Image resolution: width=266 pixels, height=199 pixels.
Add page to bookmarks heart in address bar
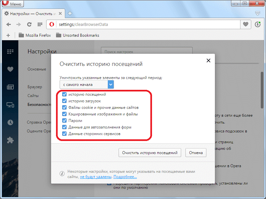click(x=245, y=25)
